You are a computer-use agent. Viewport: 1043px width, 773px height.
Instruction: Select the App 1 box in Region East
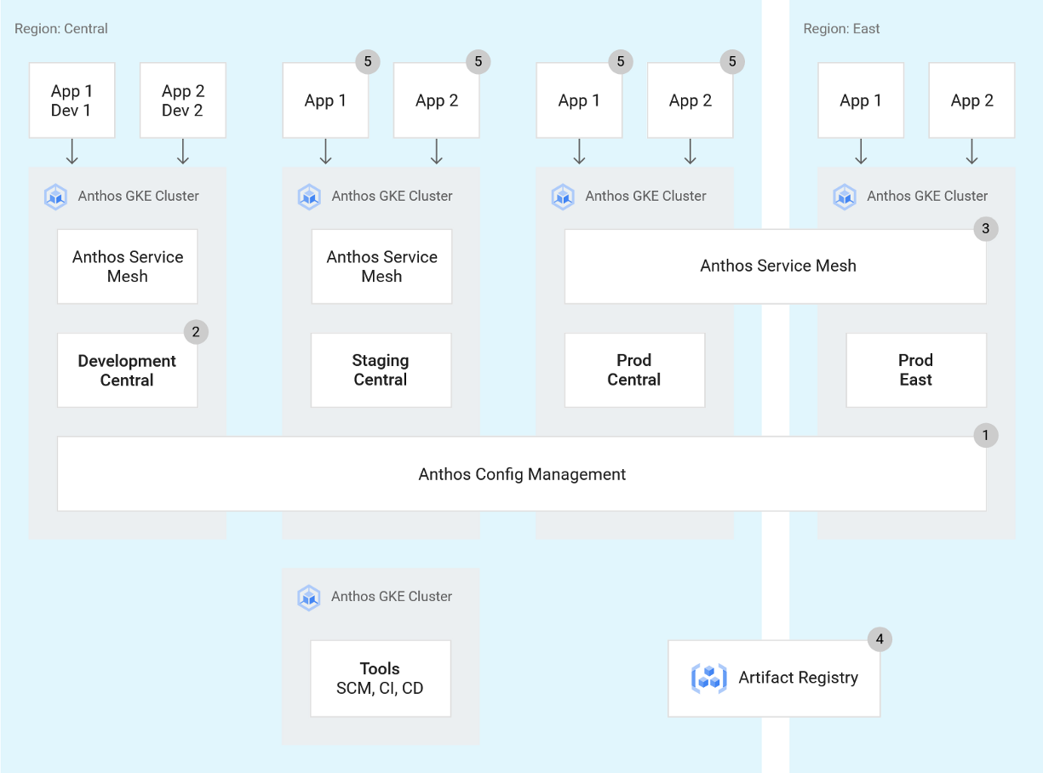click(x=861, y=100)
